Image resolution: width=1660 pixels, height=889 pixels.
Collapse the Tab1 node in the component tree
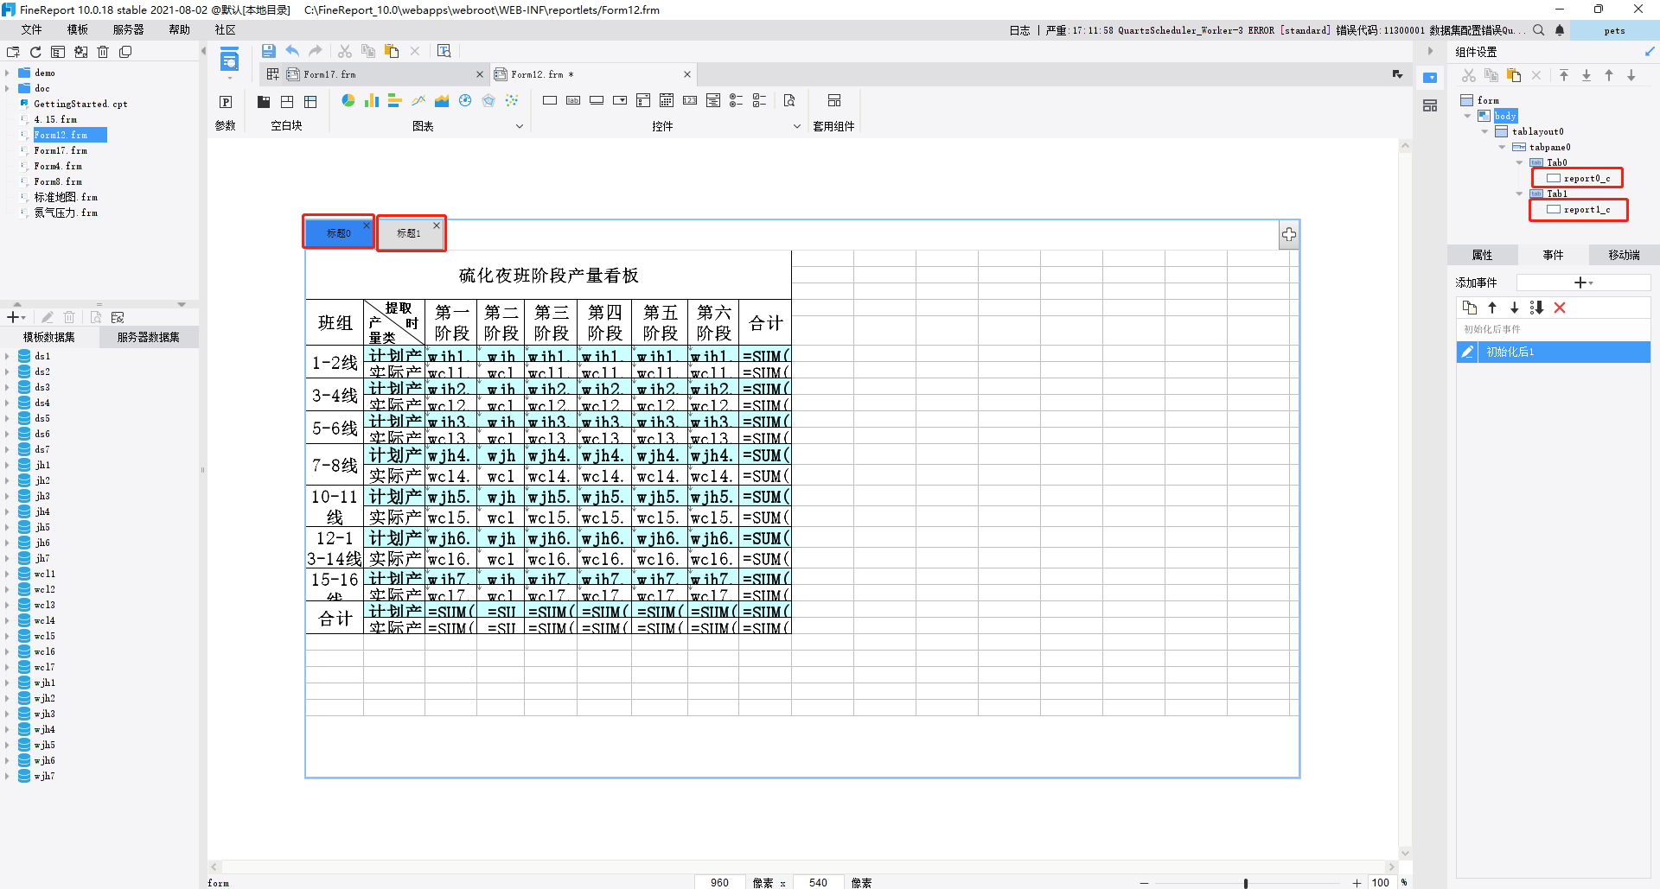[1519, 194]
